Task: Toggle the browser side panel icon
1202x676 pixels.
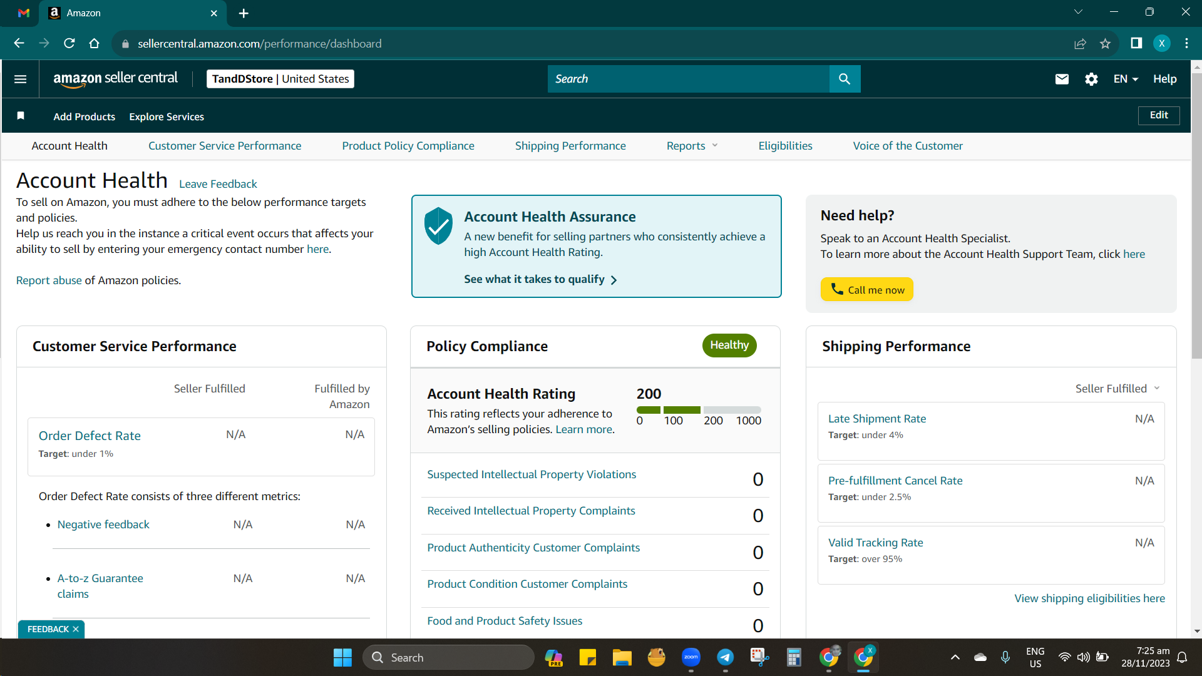Action: 1136,43
